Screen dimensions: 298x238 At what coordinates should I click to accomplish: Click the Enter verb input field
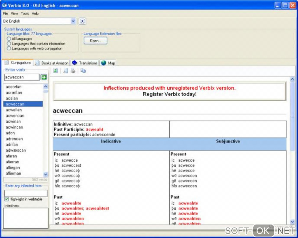[x=22, y=77]
